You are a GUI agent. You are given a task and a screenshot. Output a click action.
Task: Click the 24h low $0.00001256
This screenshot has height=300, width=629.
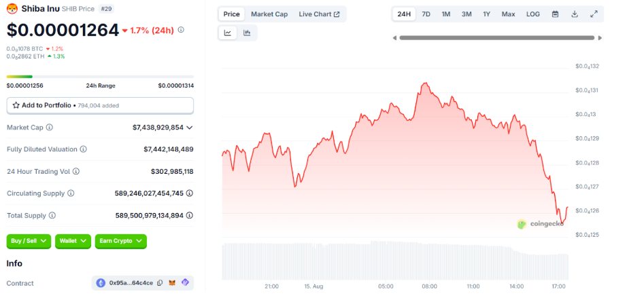point(25,86)
